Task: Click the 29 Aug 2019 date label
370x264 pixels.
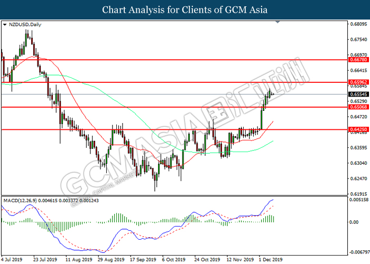Action: coord(111,260)
